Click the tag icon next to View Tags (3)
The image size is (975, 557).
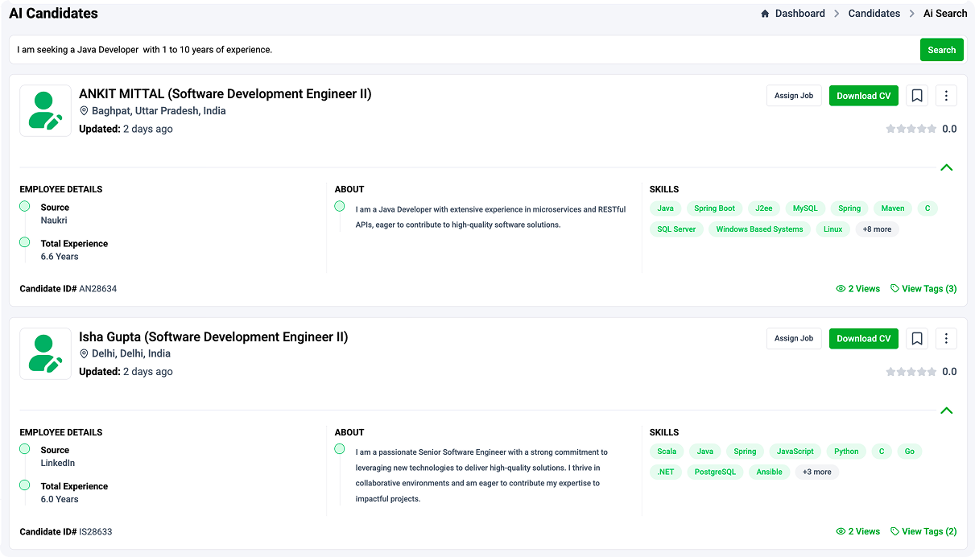click(x=894, y=288)
